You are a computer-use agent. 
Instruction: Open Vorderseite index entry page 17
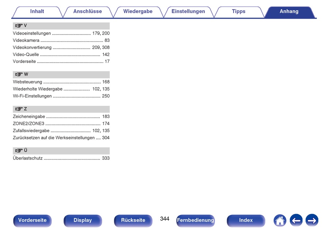[x=107, y=62]
